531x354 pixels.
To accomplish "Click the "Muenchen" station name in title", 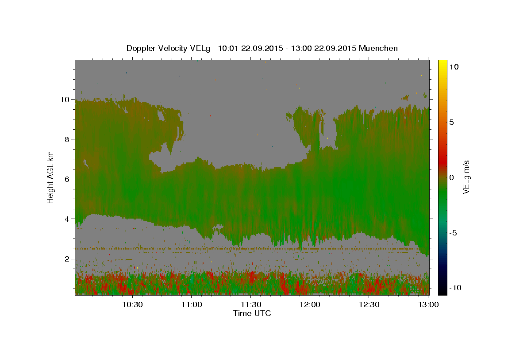I will [378, 48].
